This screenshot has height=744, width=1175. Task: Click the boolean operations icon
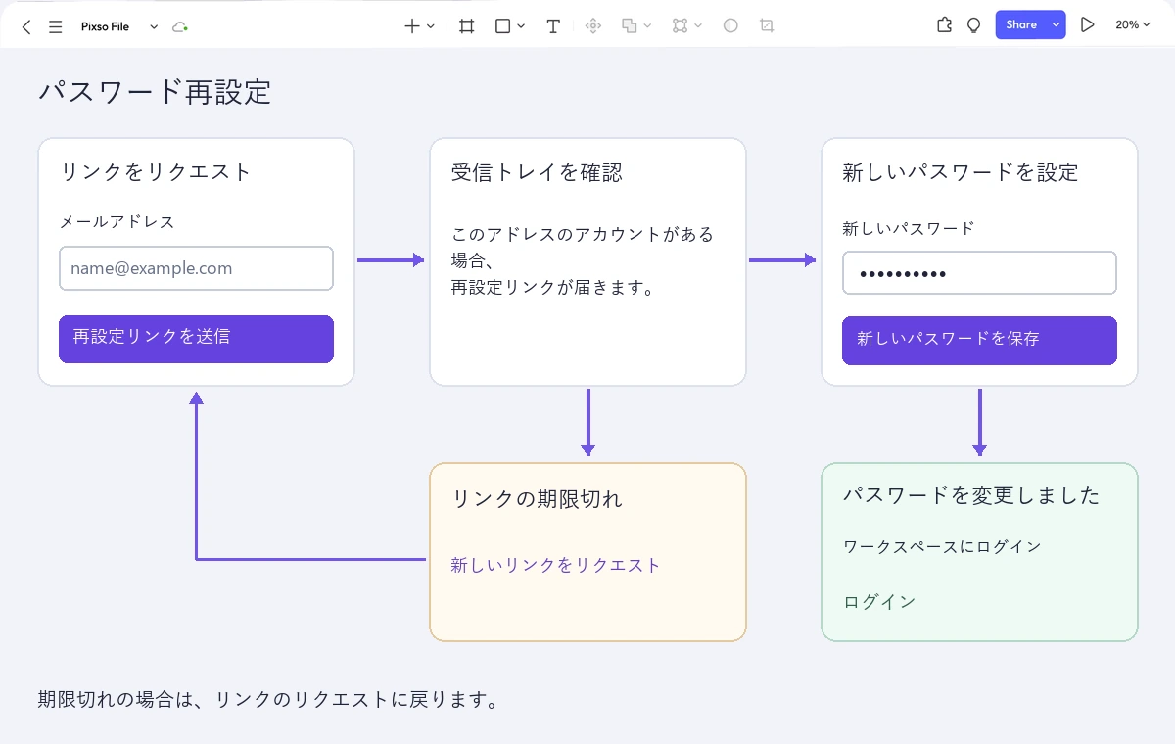[x=630, y=26]
